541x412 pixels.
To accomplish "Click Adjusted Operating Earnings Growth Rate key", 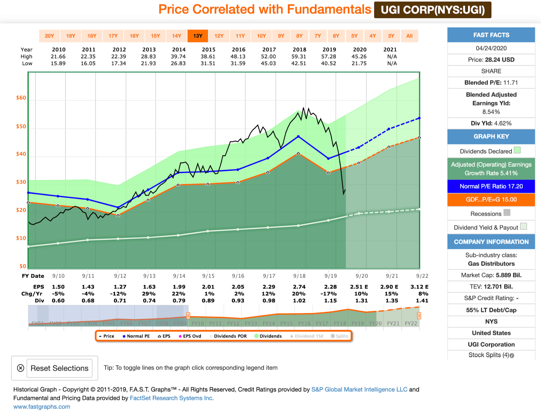I will tap(491, 169).
